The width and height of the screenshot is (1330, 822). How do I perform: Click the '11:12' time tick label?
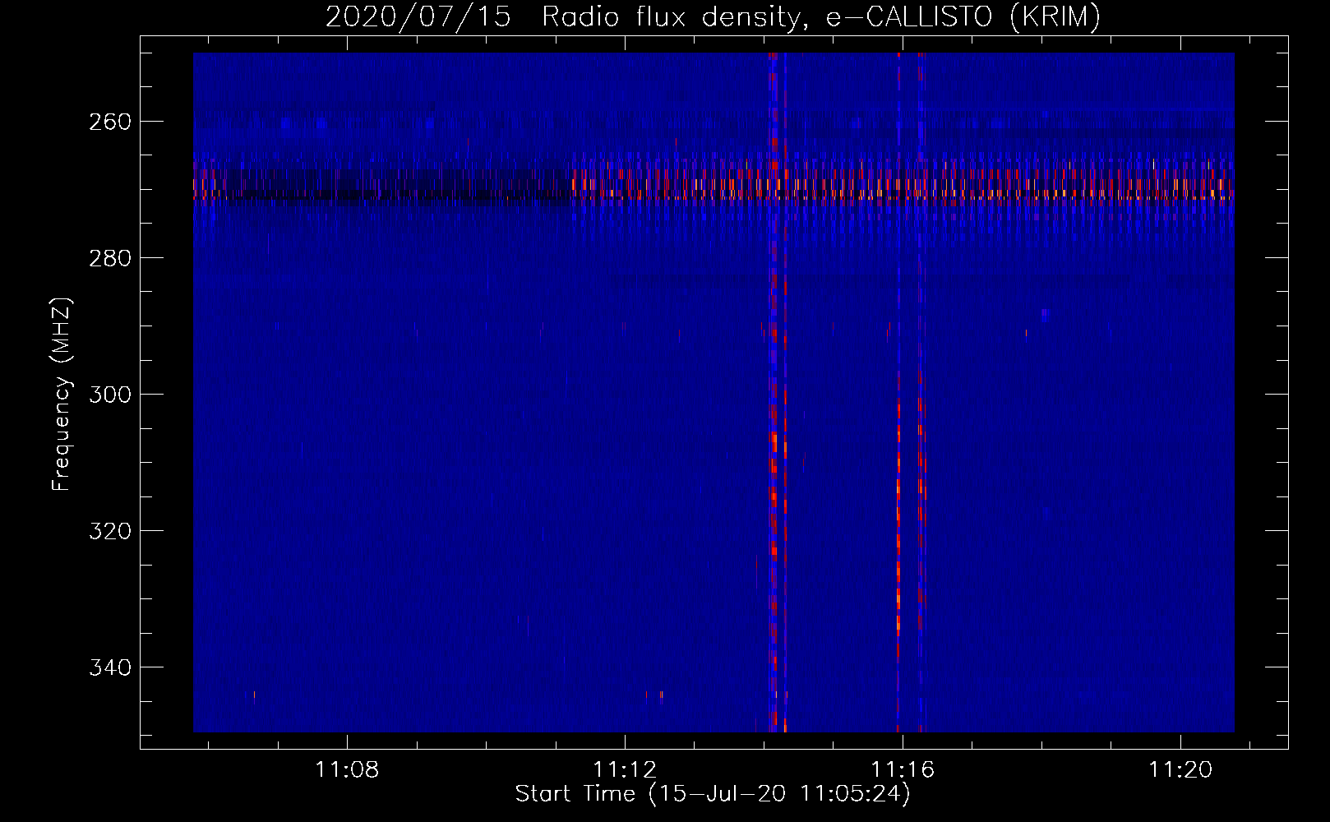click(625, 769)
